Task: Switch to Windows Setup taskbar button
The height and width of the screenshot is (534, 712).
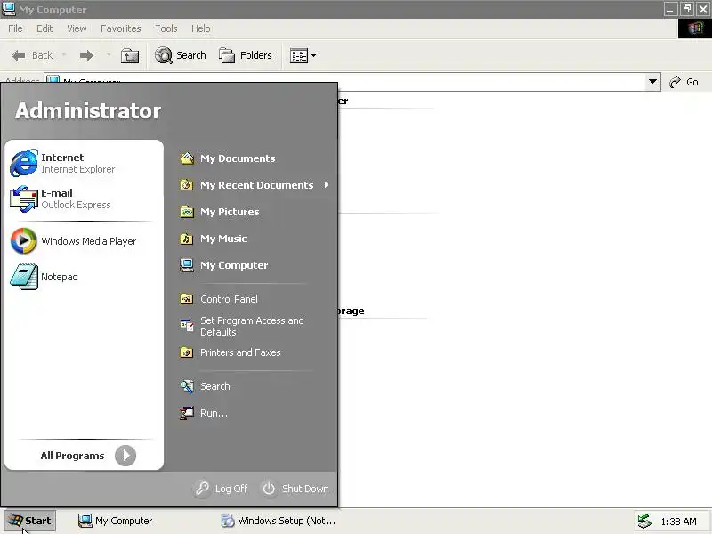Action: pos(279,521)
